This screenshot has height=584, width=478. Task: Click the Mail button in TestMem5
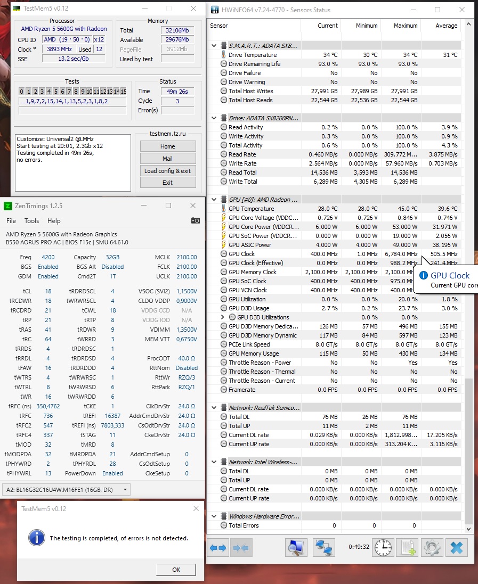coord(168,159)
